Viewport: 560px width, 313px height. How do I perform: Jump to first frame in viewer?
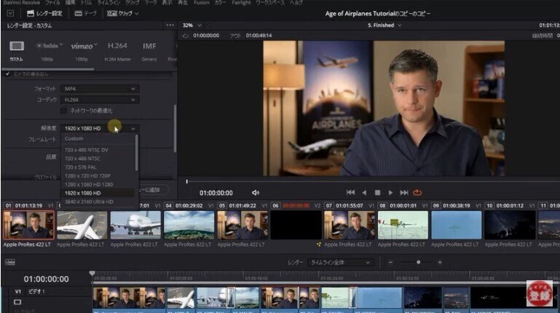350,193
